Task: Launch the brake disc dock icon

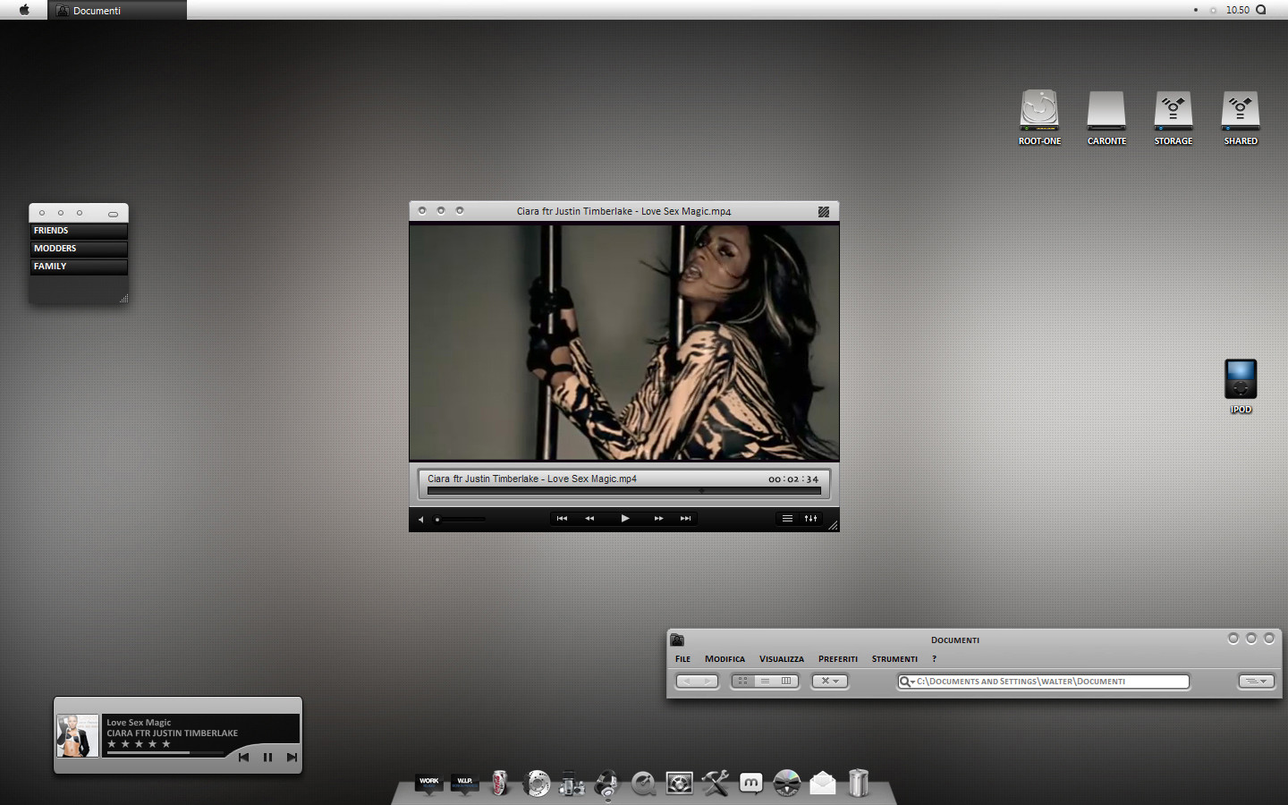Action: 537,784
